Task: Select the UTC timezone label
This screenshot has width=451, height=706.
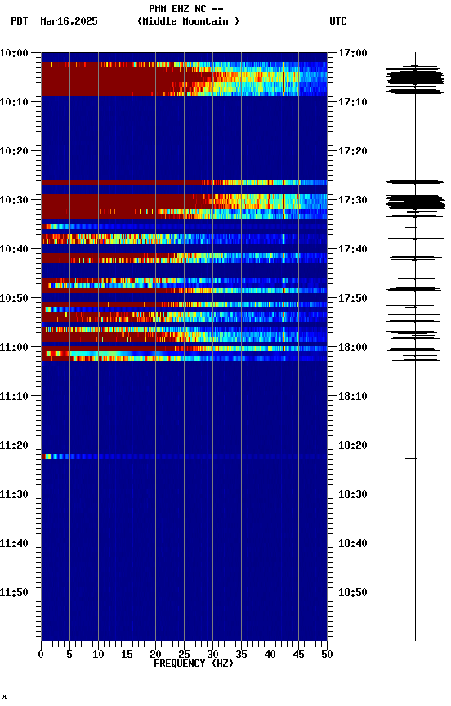Action: (338, 21)
